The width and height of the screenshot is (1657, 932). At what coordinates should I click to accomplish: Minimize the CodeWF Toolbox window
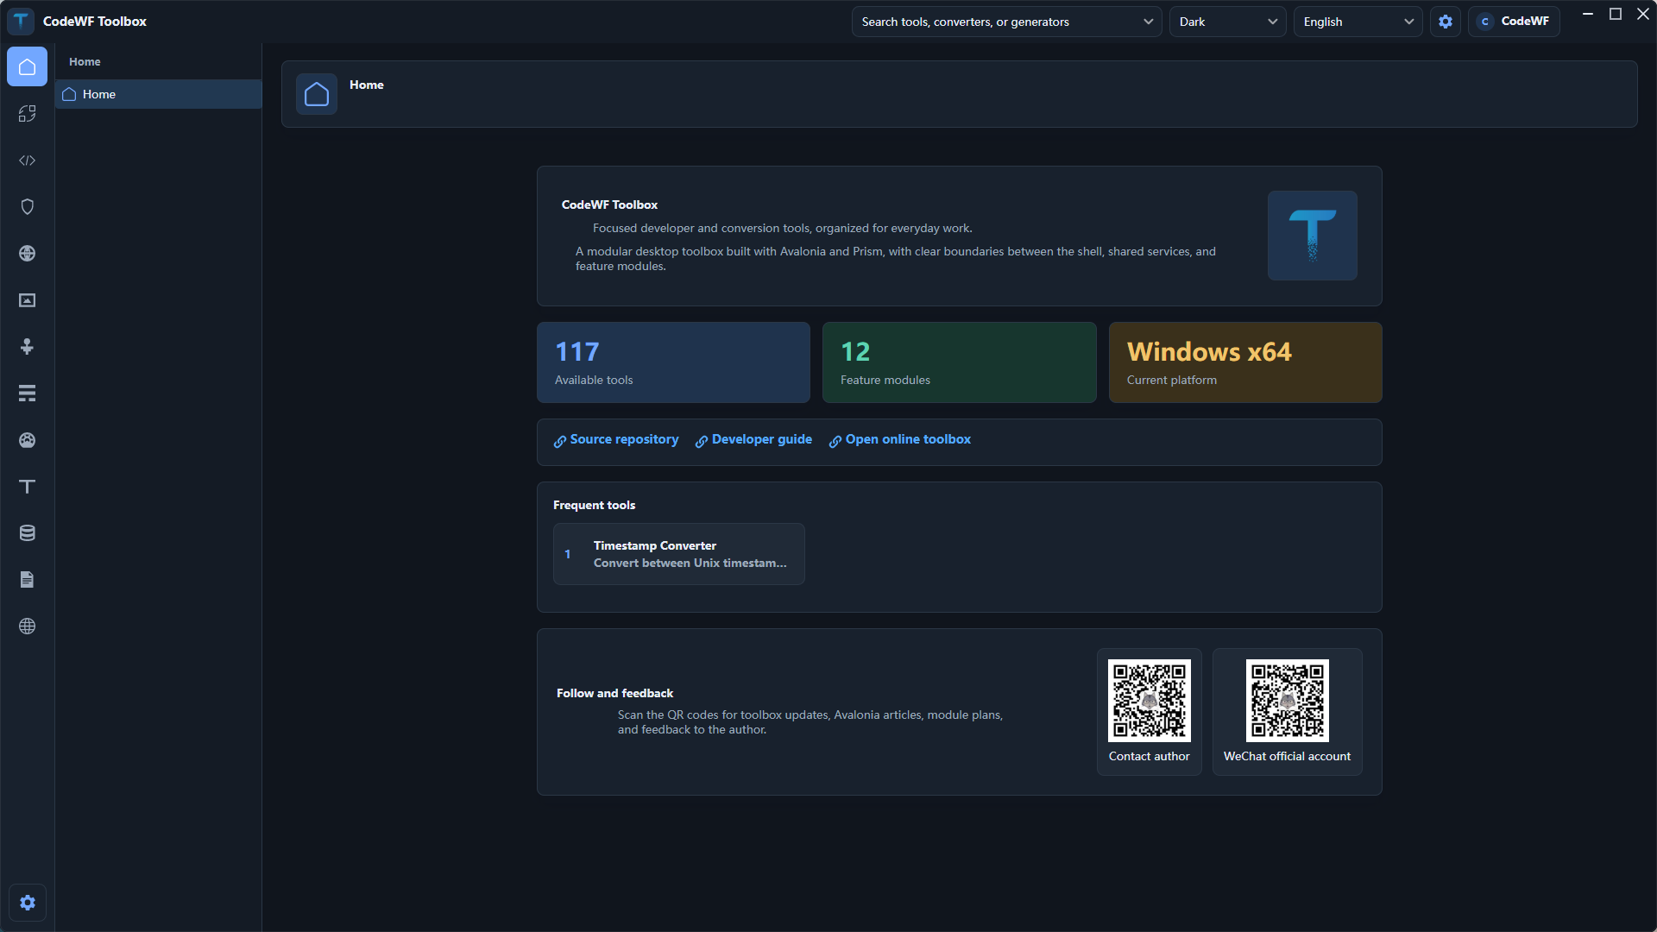[1587, 15]
